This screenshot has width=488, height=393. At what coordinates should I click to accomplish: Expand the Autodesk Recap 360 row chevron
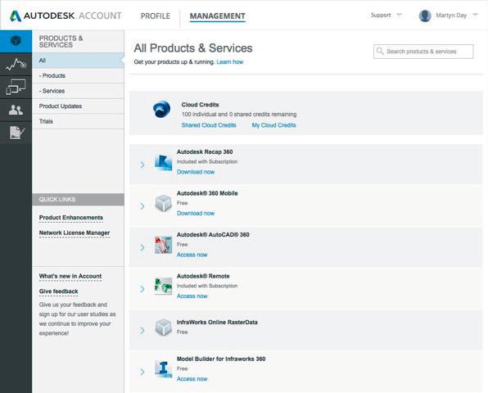(142, 165)
